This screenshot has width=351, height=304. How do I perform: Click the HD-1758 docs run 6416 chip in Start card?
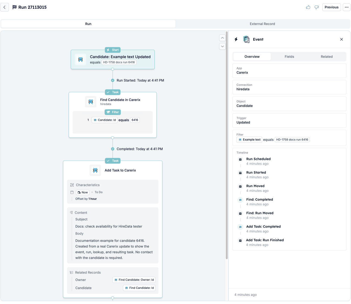(x=119, y=62)
